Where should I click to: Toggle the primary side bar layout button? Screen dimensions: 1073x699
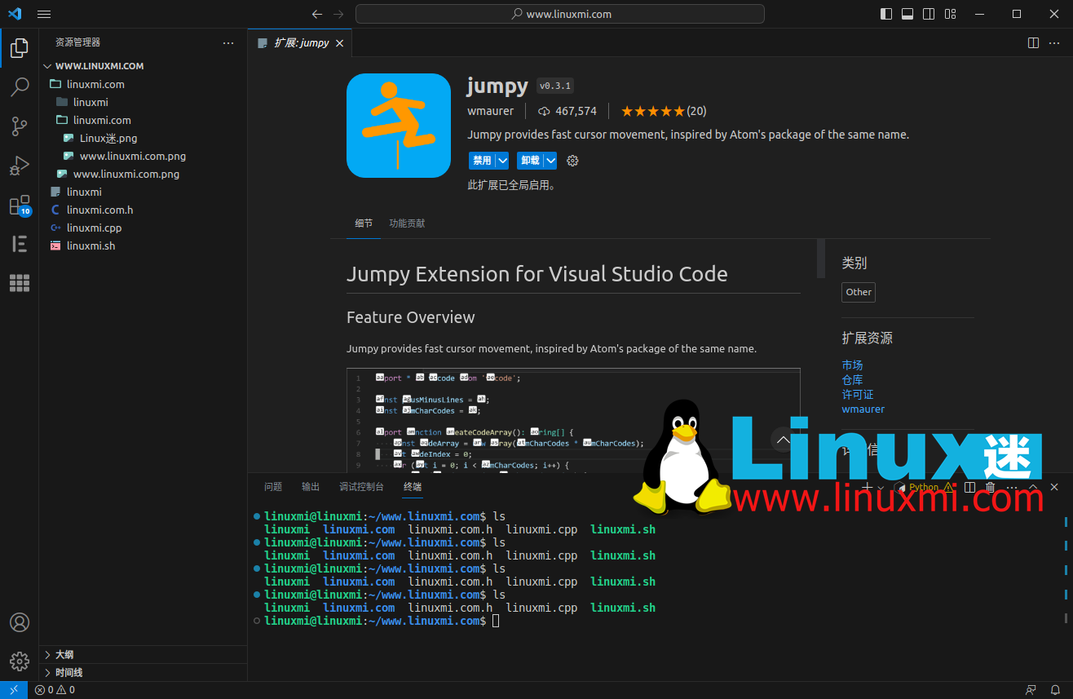tap(886, 14)
